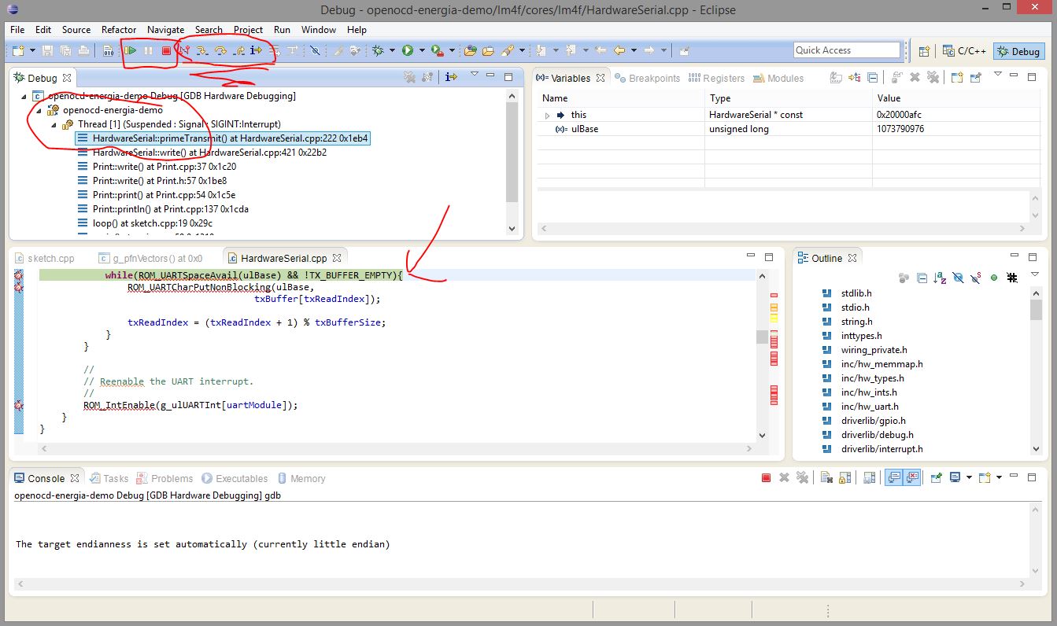Switch to the Breakpoints tab
1057x626 pixels.
coord(648,78)
